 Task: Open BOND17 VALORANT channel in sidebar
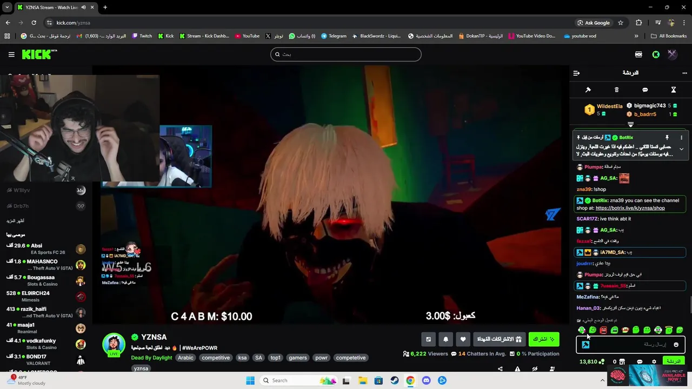[x=46, y=360]
